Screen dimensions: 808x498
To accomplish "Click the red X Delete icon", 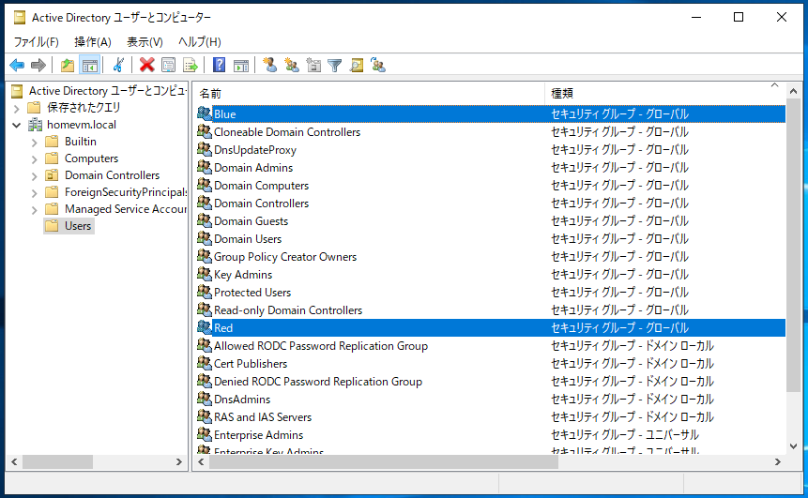I will tap(146, 65).
